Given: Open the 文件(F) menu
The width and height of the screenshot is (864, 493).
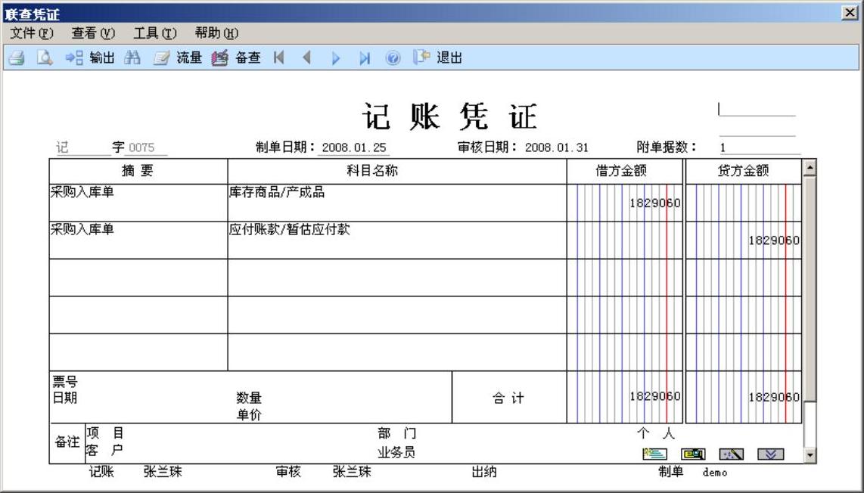Looking at the screenshot, I should point(32,33).
